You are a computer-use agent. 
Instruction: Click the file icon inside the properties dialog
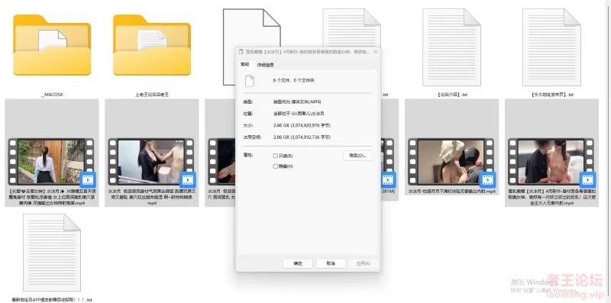pyautogui.click(x=250, y=81)
